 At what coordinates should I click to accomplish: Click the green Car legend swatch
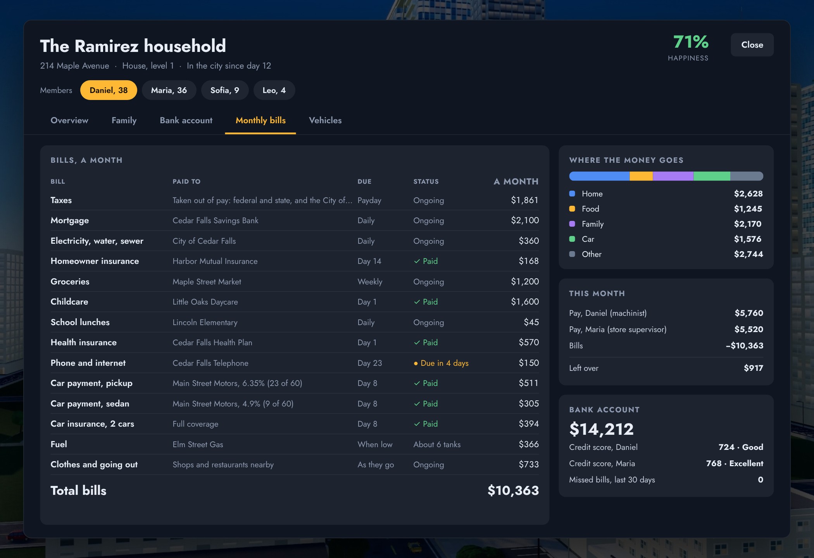tap(572, 239)
